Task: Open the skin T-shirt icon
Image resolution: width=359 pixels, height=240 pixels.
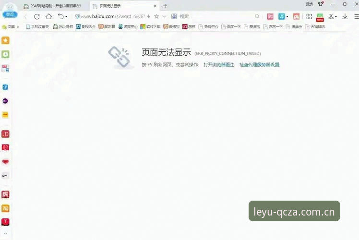Action: [321, 4]
